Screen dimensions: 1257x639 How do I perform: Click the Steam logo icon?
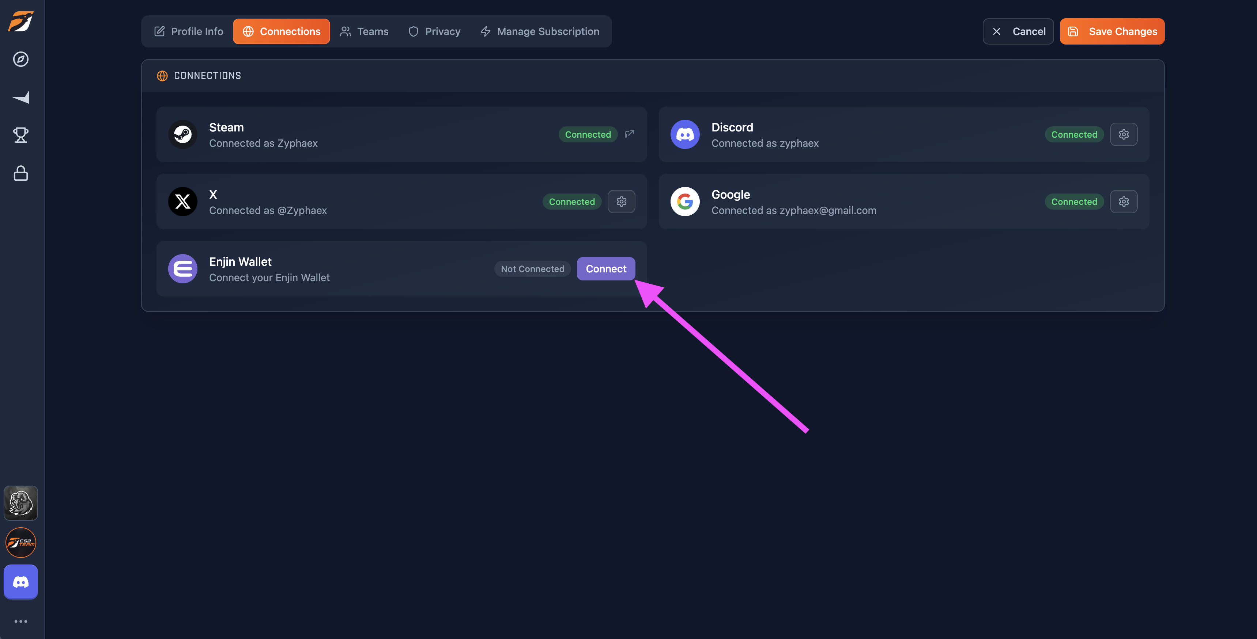click(183, 134)
